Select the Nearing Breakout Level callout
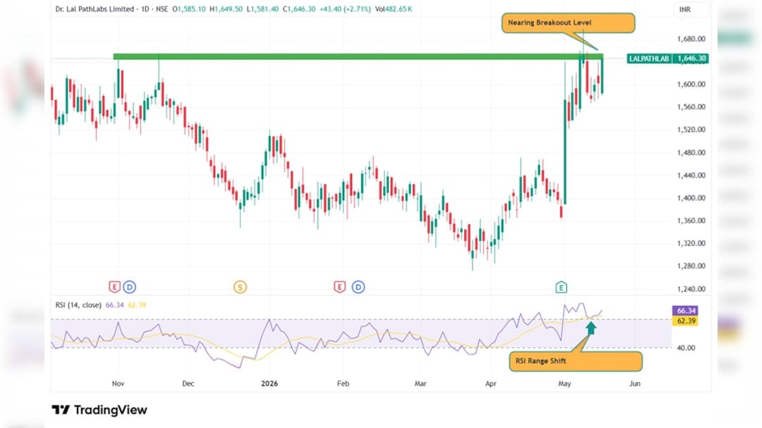Screen dimensions: 762x428 click(x=568, y=23)
